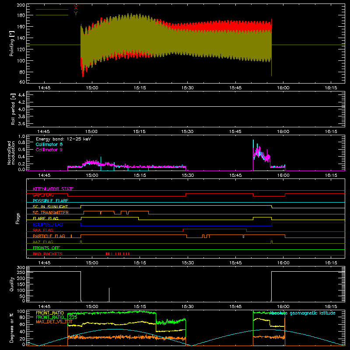Select the PARTICLE_FLAG label
The image size is (350, 350).
pos(49,236)
